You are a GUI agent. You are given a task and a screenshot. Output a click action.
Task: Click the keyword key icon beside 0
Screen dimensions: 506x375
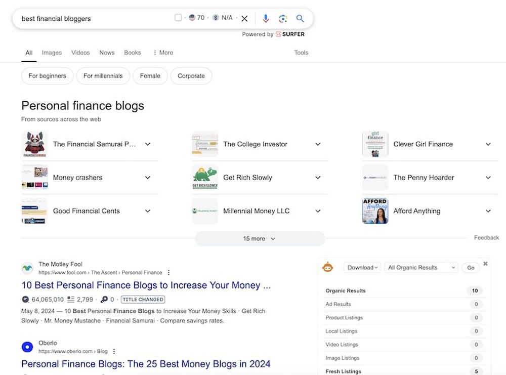click(x=104, y=300)
